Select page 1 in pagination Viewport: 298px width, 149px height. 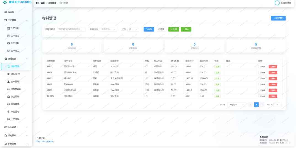click(256, 105)
